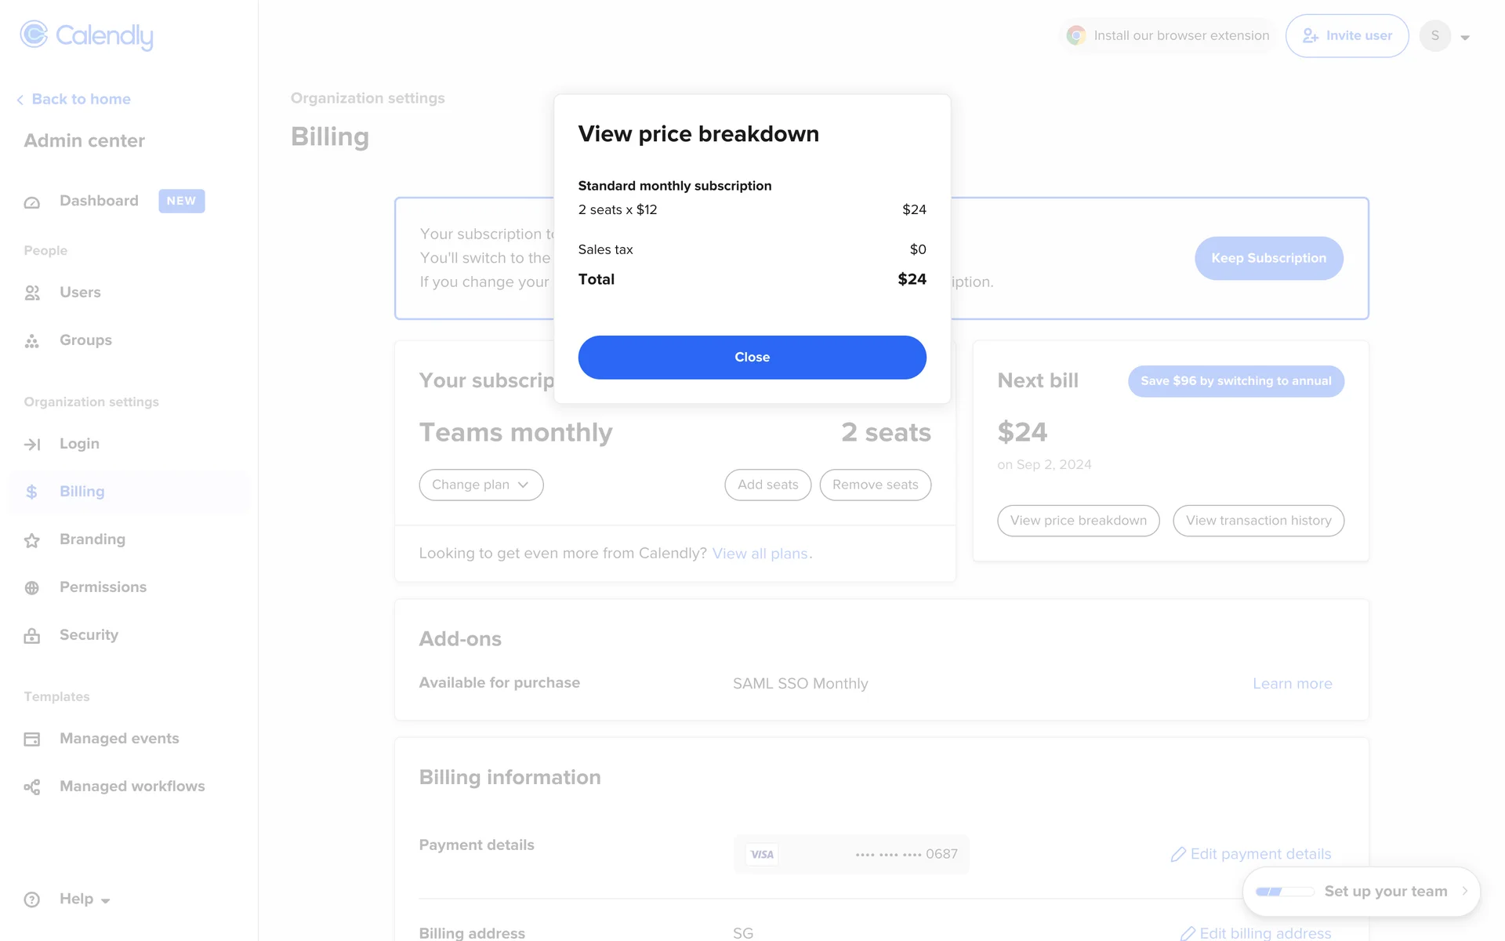Open the account avatar dropdown arrow
Image resolution: width=1505 pixels, height=941 pixels.
(x=1465, y=37)
